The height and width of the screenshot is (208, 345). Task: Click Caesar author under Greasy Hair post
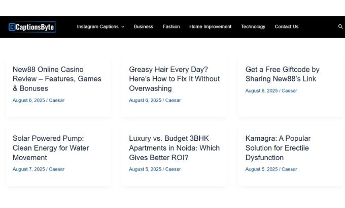[173, 100]
